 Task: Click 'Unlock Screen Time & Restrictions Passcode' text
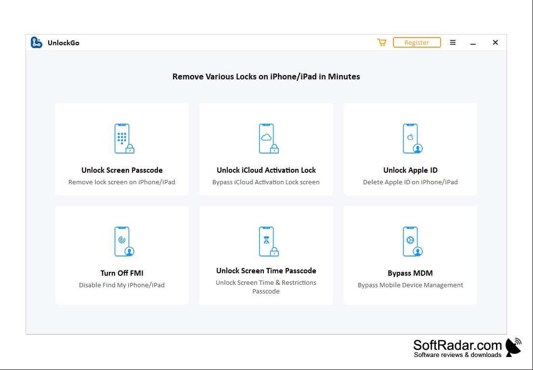pyautogui.click(x=266, y=287)
